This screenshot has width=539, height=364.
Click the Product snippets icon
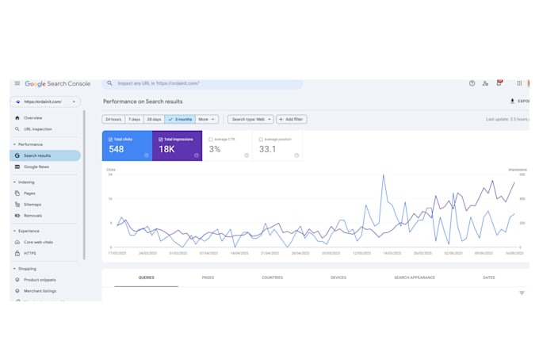tap(17, 280)
